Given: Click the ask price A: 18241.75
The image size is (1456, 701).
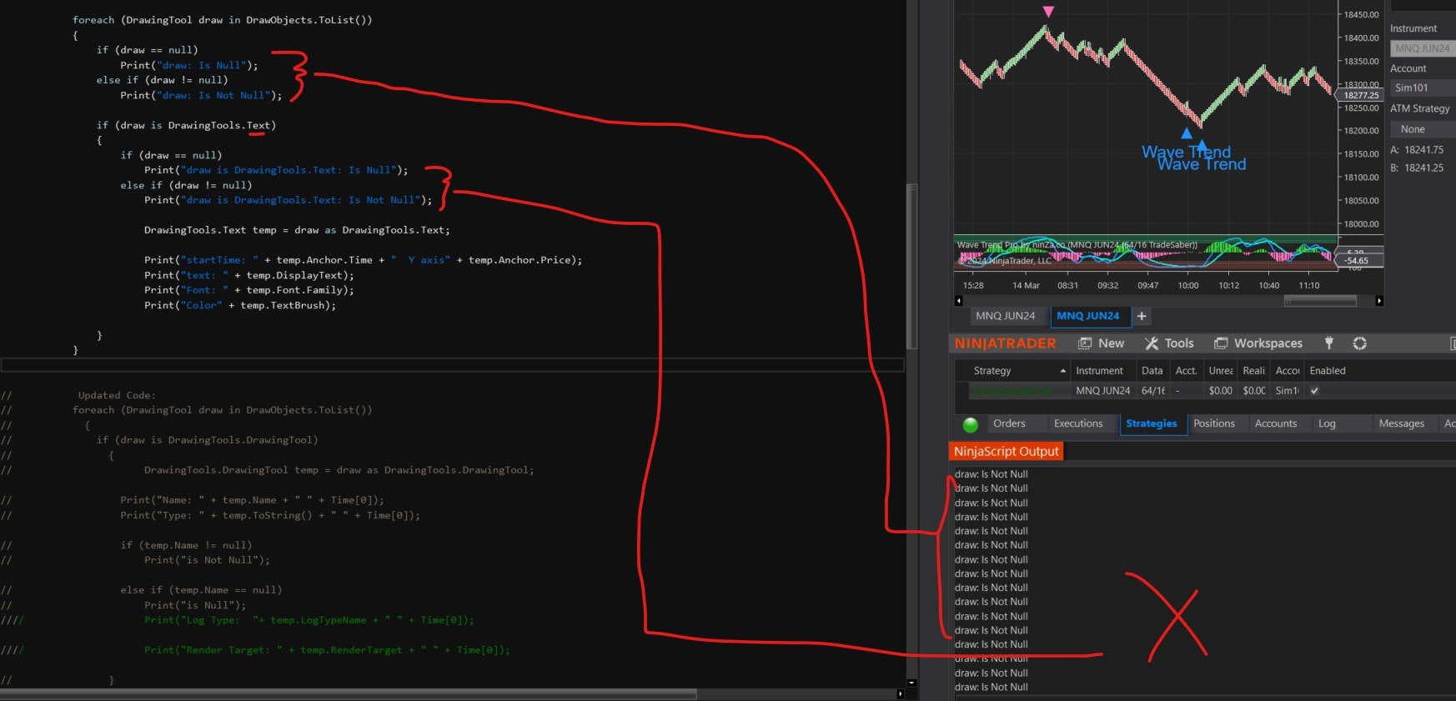Looking at the screenshot, I should pyautogui.click(x=1417, y=150).
